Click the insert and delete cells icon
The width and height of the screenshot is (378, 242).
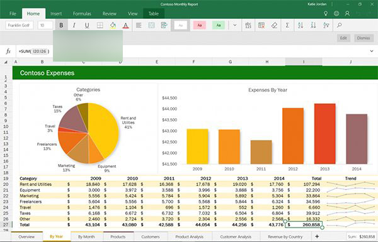tap(248, 25)
